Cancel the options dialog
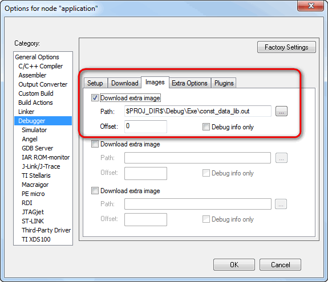Viewport: 328px width, 282px height. [x=280, y=265]
